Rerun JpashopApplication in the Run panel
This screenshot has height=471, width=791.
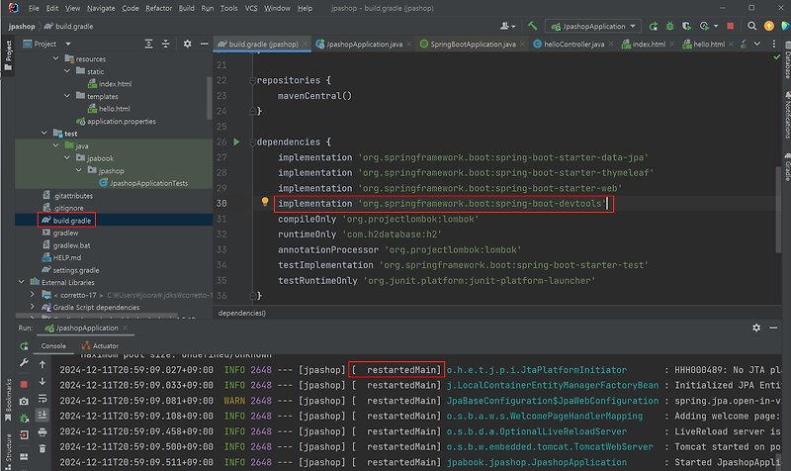click(x=24, y=346)
